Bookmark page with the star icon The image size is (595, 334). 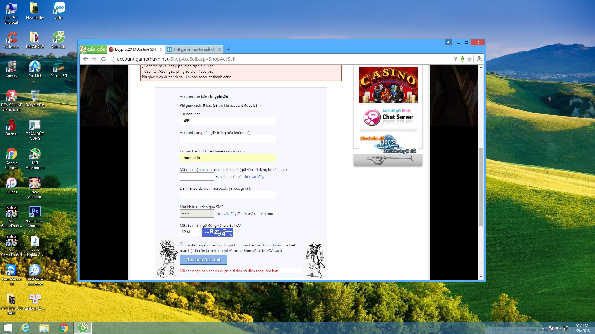click(469, 59)
